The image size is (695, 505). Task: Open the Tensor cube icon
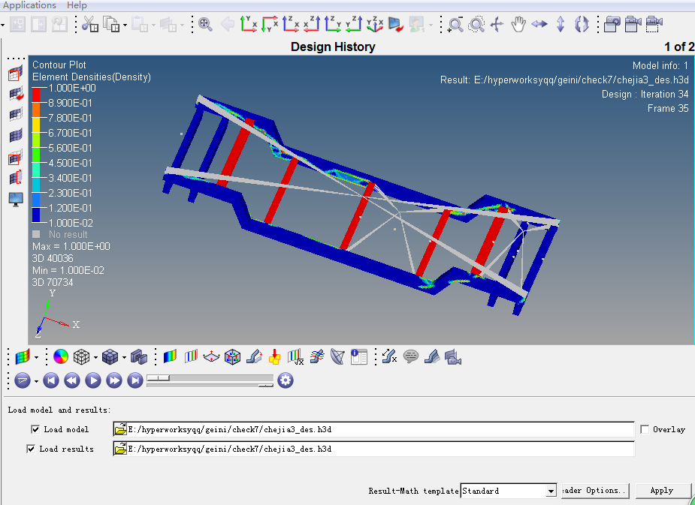[x=232, y=356]
